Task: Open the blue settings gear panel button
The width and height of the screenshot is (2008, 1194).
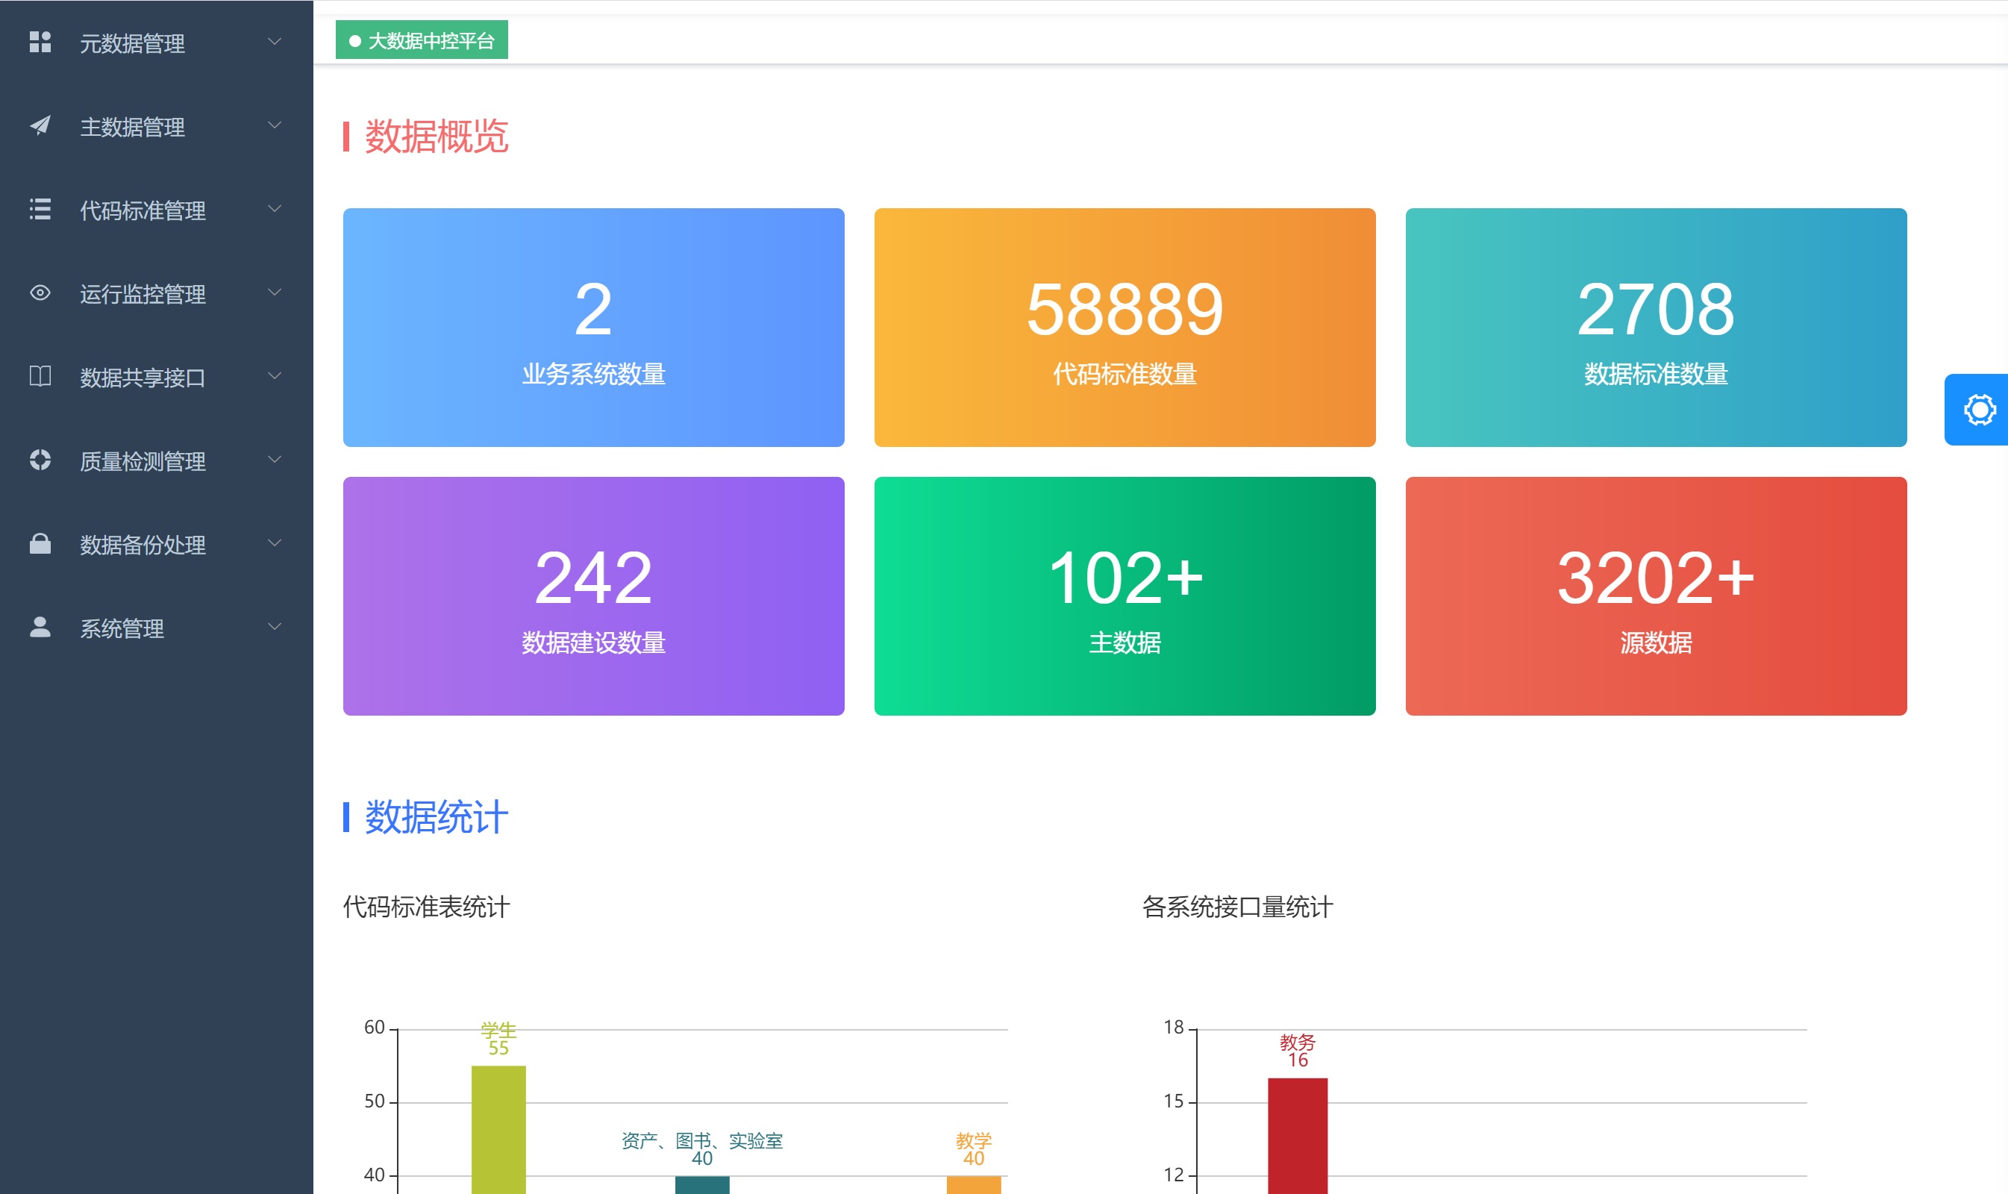Action: pyautogui.click(x=1979, y=410)
